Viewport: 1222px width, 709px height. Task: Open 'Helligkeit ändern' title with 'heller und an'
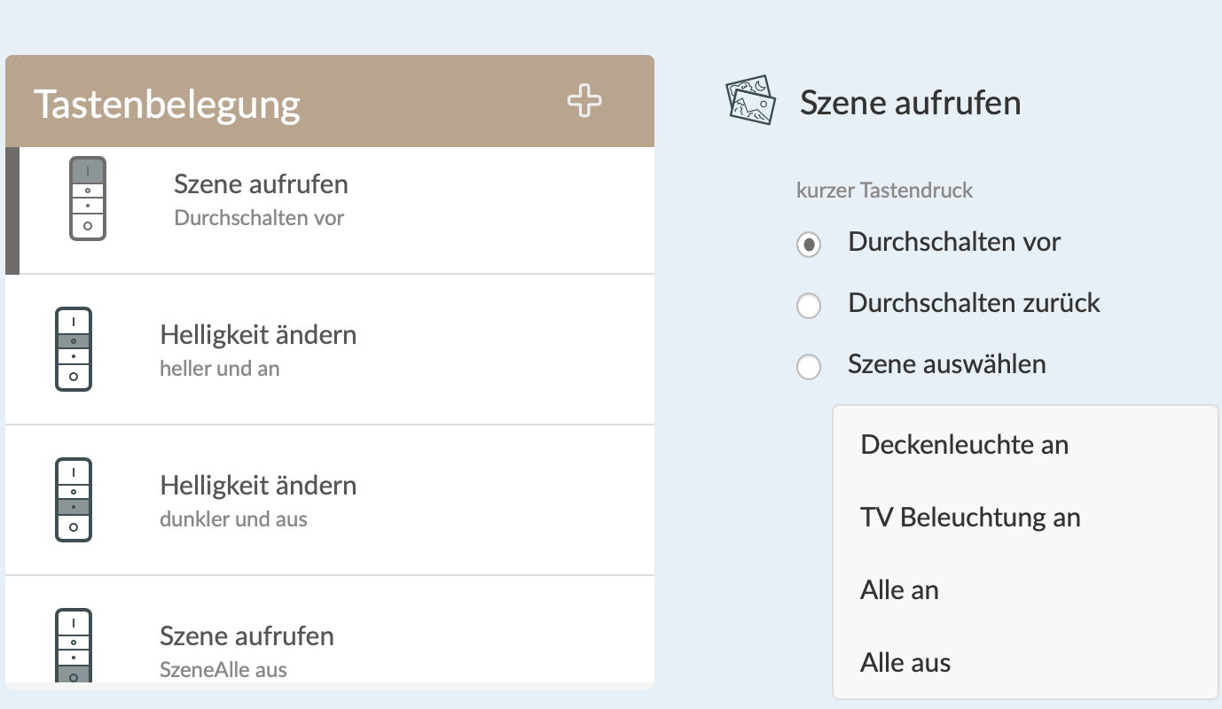point(258,335)
